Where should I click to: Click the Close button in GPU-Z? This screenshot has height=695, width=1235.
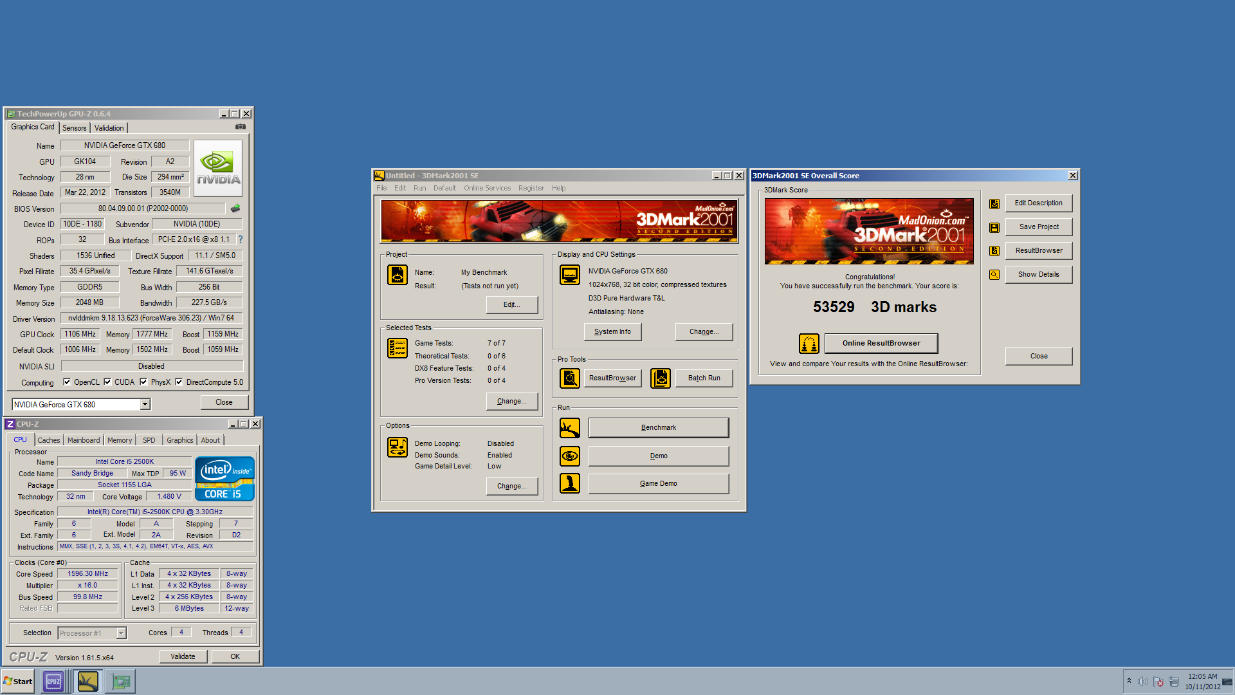click(x=224, y=402)
